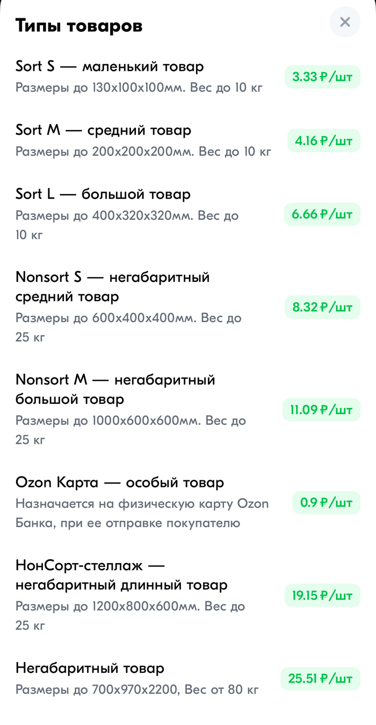The image size is (376, 725).
Task: Click the 8.32 ₽/шт price badge
Action: click(x=321, y=307)
